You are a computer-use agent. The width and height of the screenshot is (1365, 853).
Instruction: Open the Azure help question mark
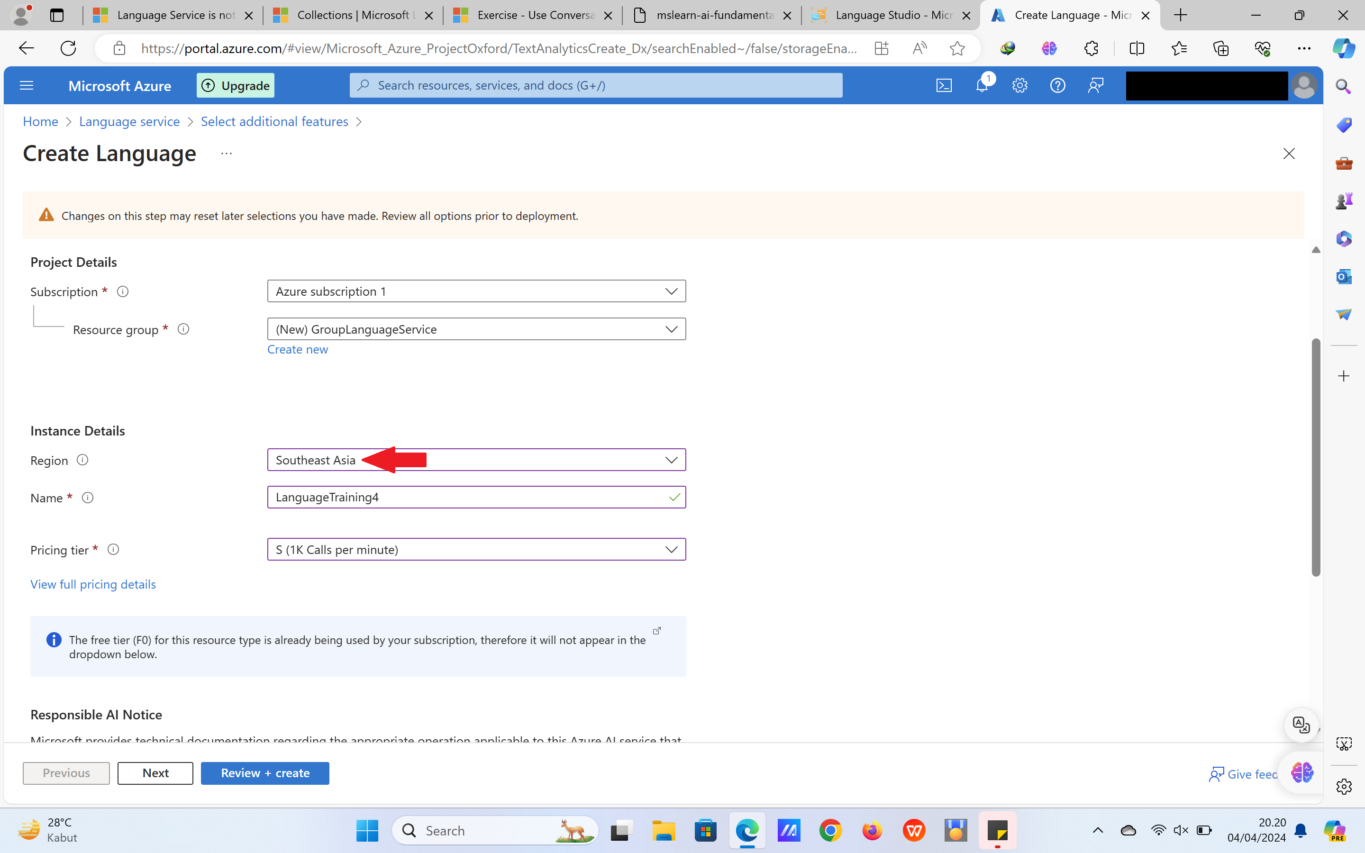pos(1057,85)
